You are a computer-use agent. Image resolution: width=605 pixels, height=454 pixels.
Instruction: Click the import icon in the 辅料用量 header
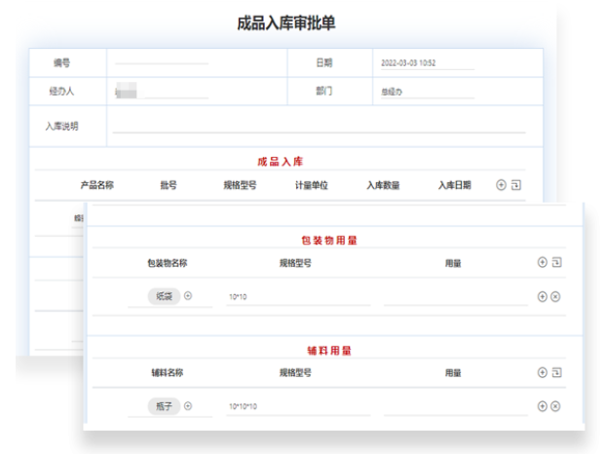point(556,372)
